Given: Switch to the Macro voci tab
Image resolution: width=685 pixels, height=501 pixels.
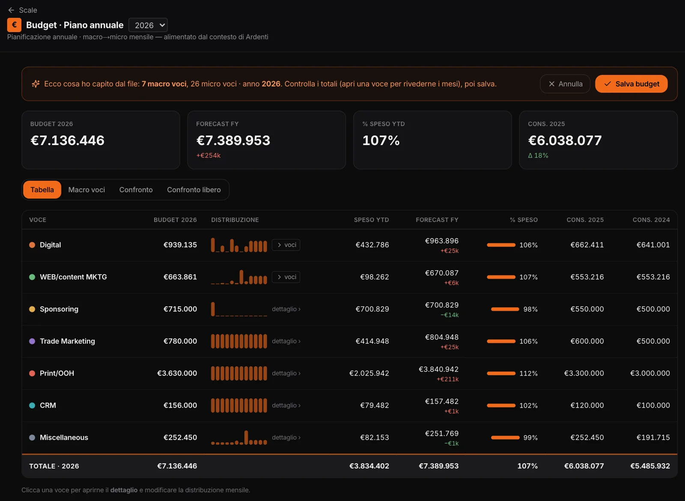Looking at the screenshot, I should pyautogui.click(x=86, y=190).
